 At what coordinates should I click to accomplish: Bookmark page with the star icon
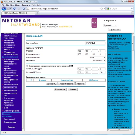tap(102, 9)
